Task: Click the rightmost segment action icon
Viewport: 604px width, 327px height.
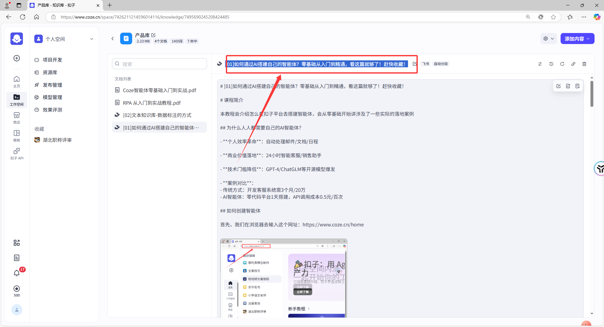Action: tap(577, 86)
